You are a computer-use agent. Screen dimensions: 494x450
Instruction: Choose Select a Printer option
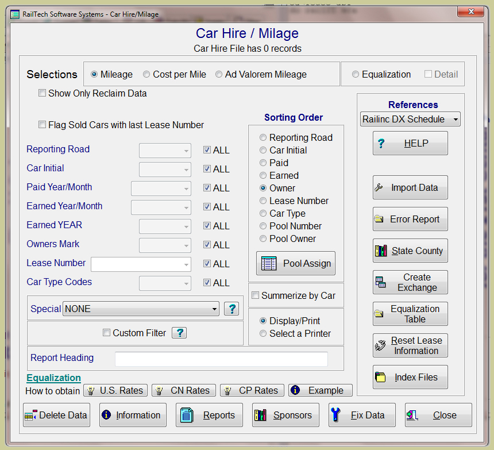pos(263,333)
